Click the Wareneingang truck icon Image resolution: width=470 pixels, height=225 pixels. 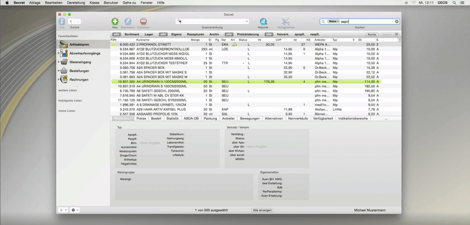point(64,62)
